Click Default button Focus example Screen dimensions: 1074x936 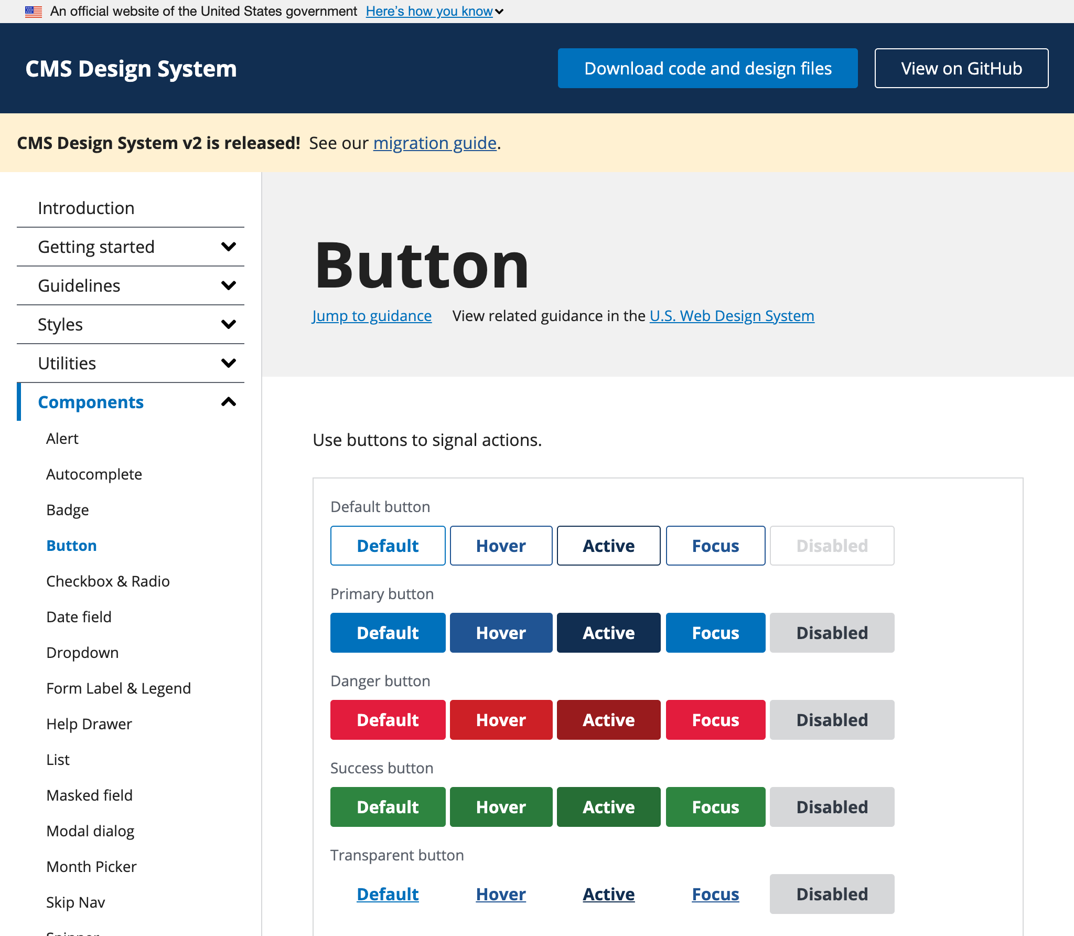[716, 546]
